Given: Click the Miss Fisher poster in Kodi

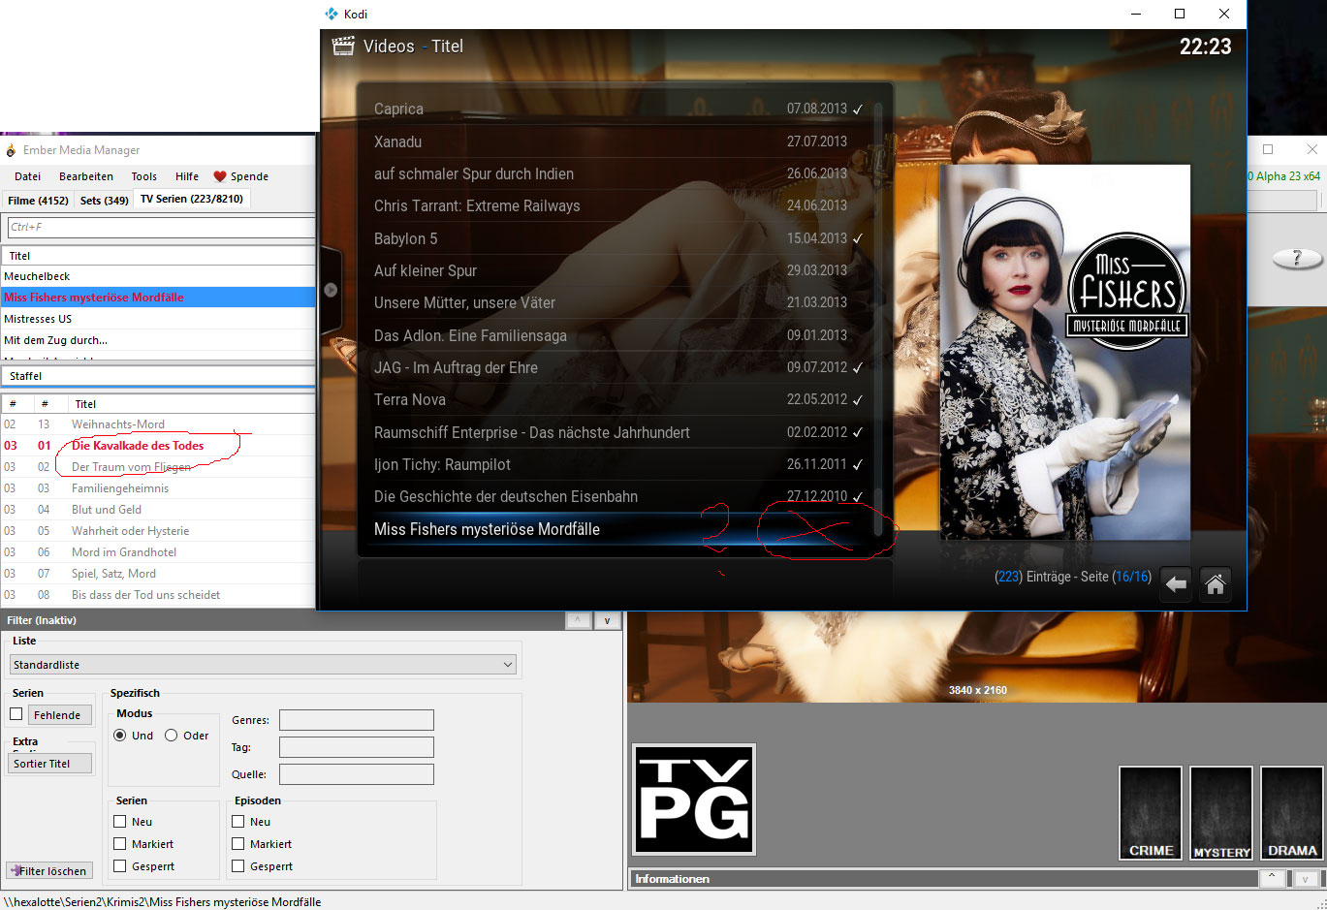Looking at the screenshot, I should coord(1065,352).
